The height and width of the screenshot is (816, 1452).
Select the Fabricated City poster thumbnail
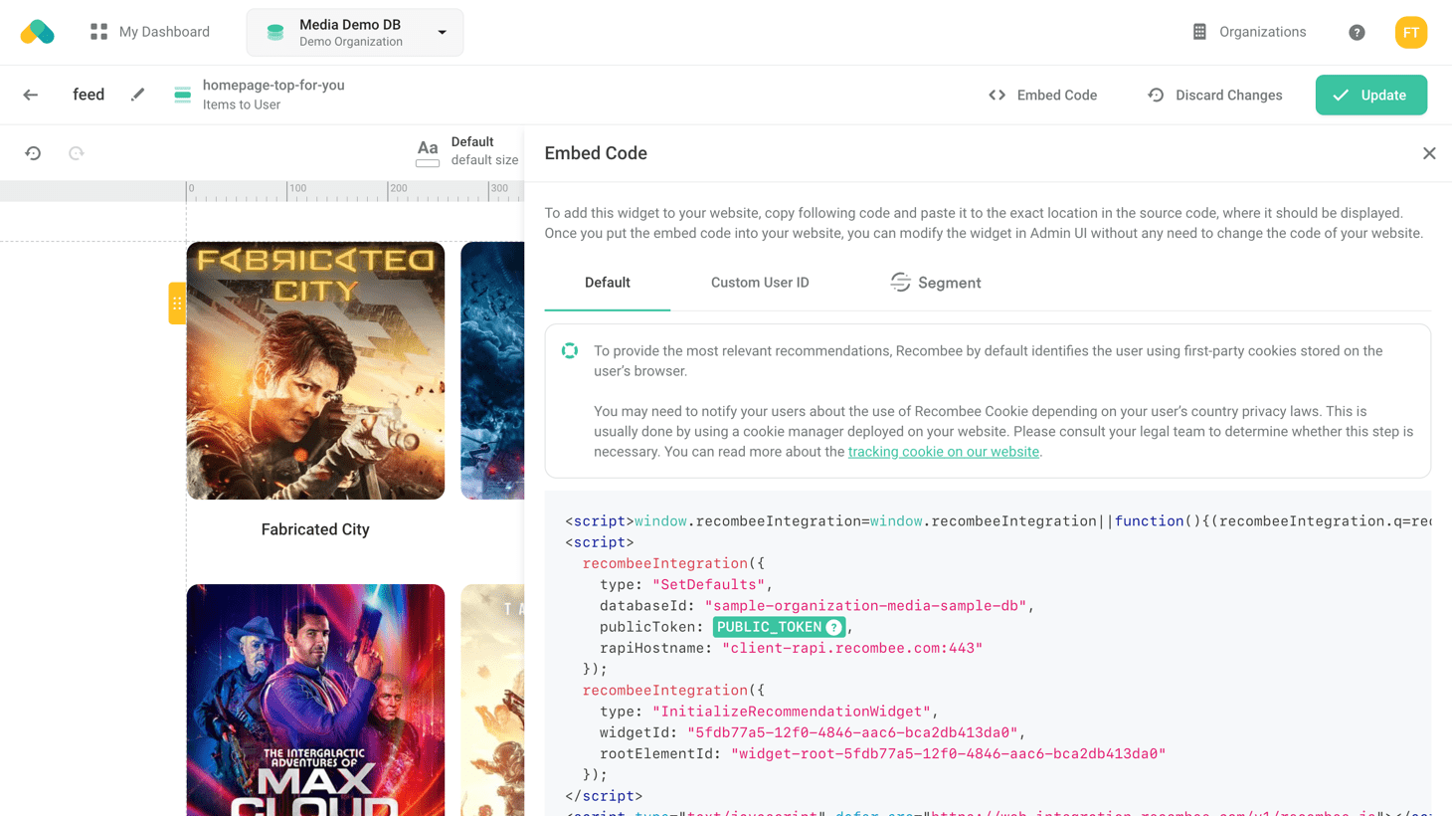point(315,370)
